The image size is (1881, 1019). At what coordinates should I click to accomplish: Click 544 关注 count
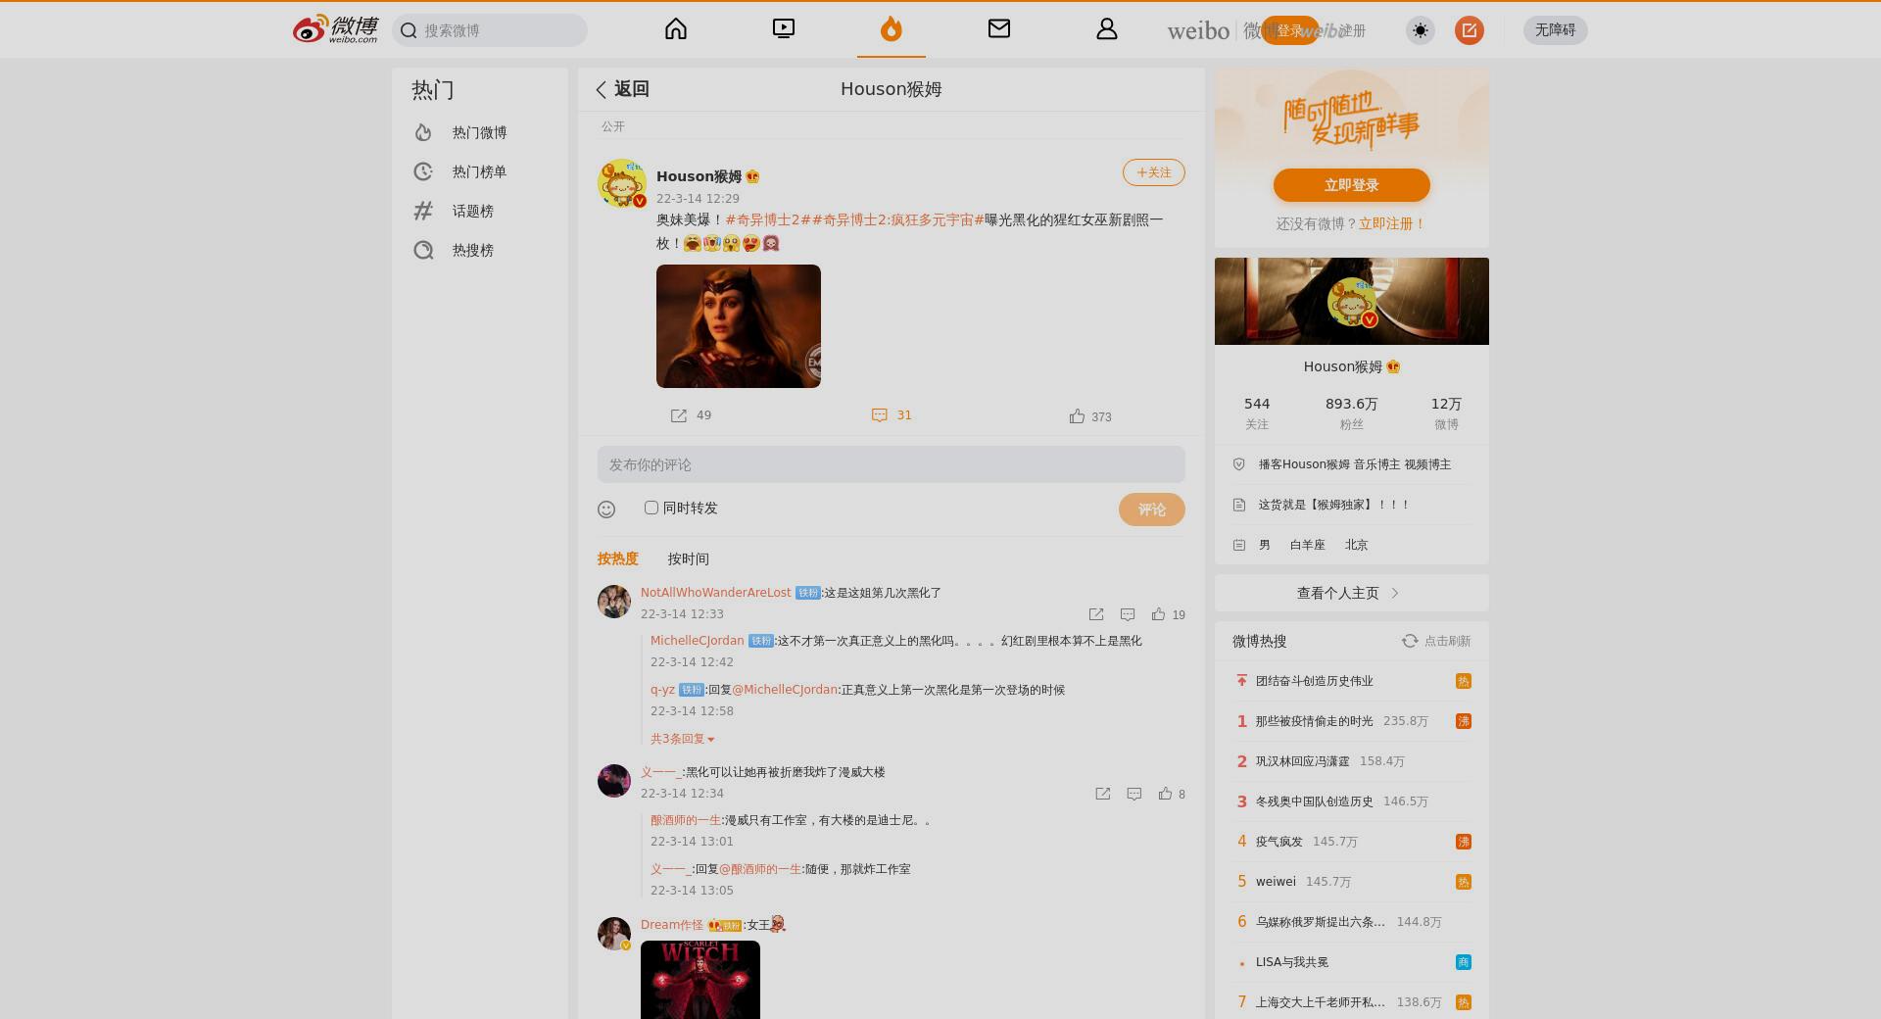coord(1257,413)
